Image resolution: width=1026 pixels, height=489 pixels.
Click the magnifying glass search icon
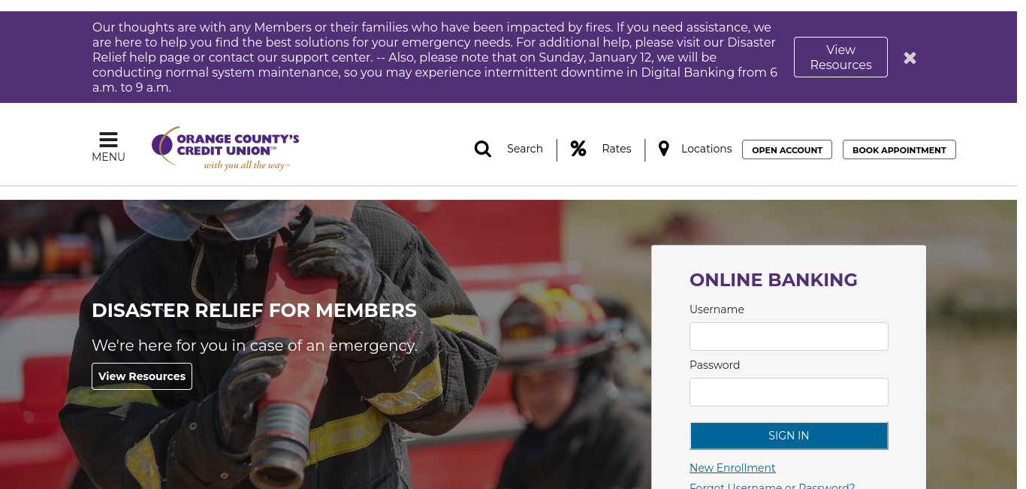[483, 149]
